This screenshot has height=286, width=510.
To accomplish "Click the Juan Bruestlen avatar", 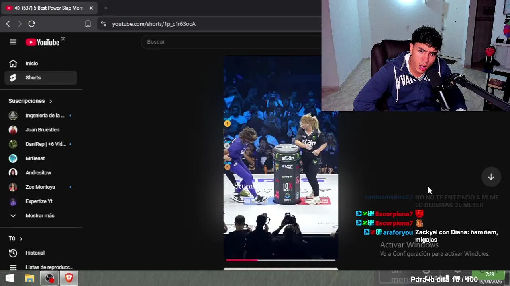I will 13,130.
